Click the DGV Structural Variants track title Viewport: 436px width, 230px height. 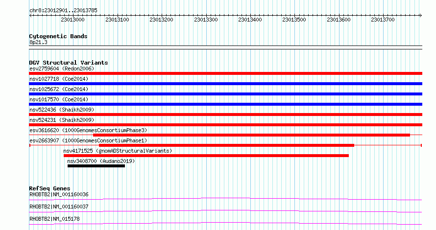(x=69, y=63)
